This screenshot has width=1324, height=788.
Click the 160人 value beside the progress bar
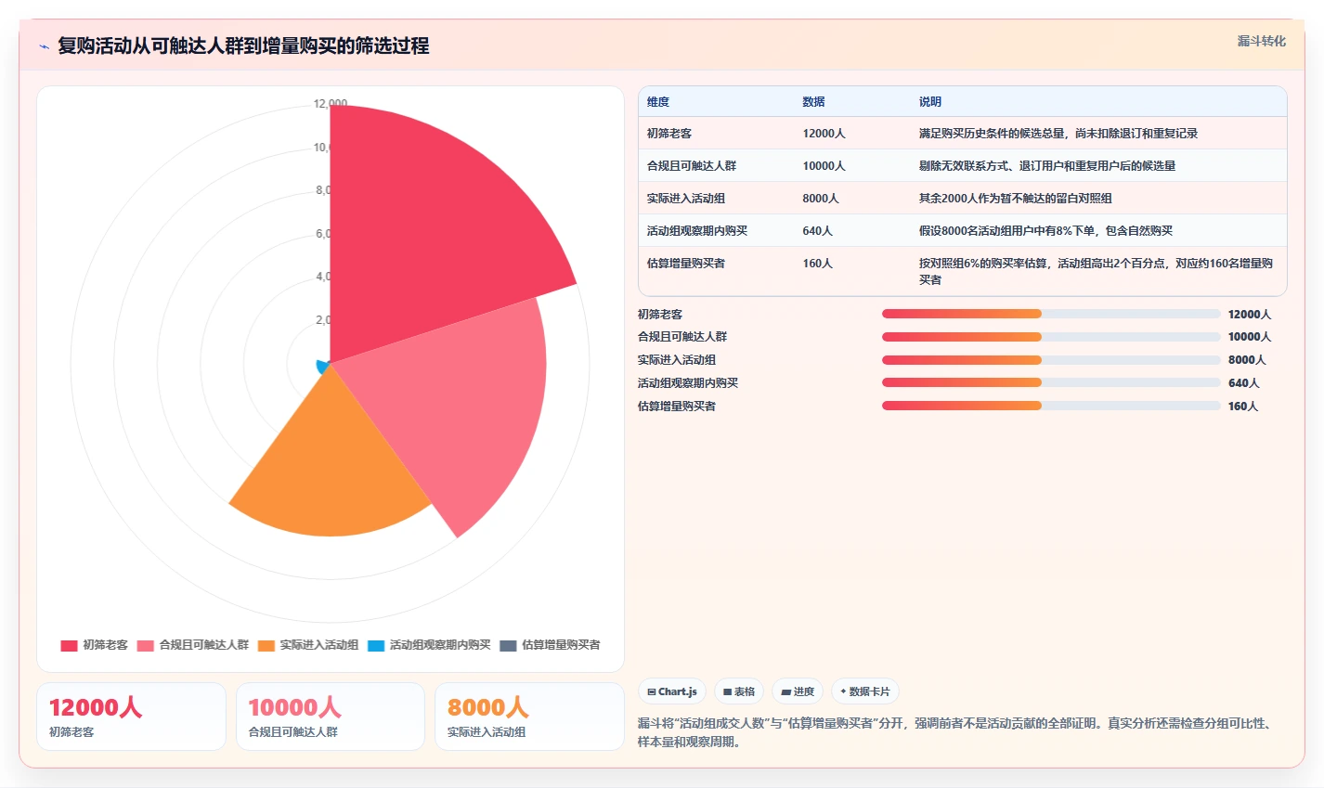1243,406
